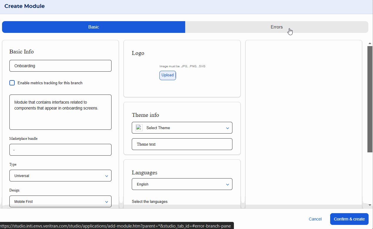Open the Select Theme dropdown
The width and height of the screenshot is (373, 229).
(182, 128)
